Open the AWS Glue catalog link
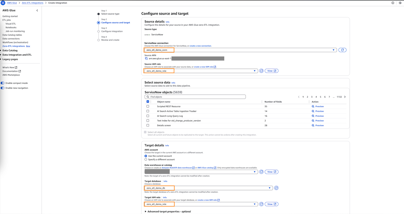This screenshot has width=404, height=214. (207, 168)
